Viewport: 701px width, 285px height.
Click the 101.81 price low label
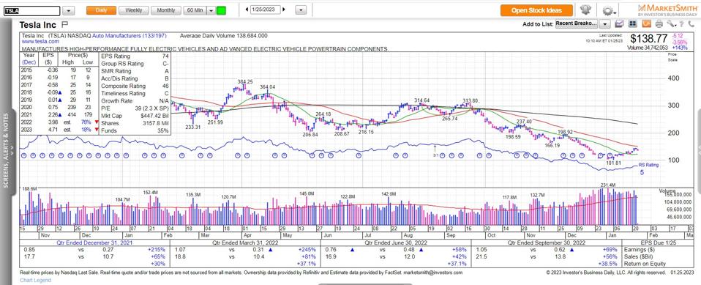point(614,163)
